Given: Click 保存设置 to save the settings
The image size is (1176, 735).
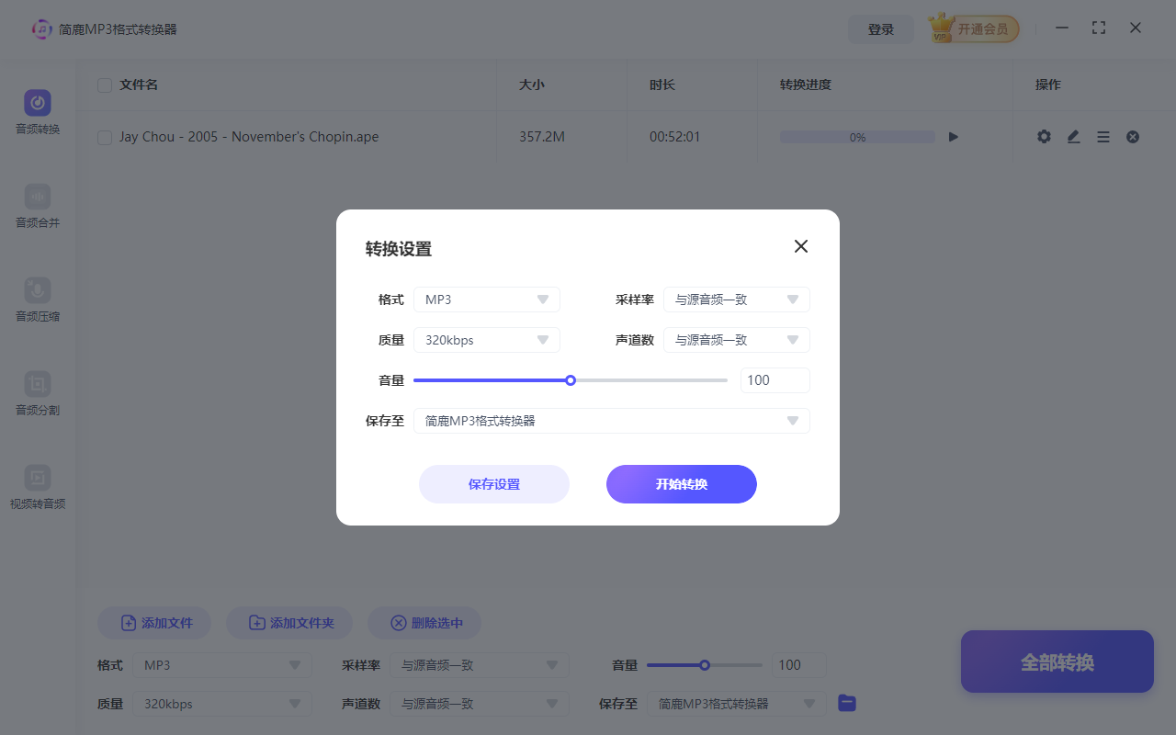Looking at the screenshot, I should click(x=493, y=484).
